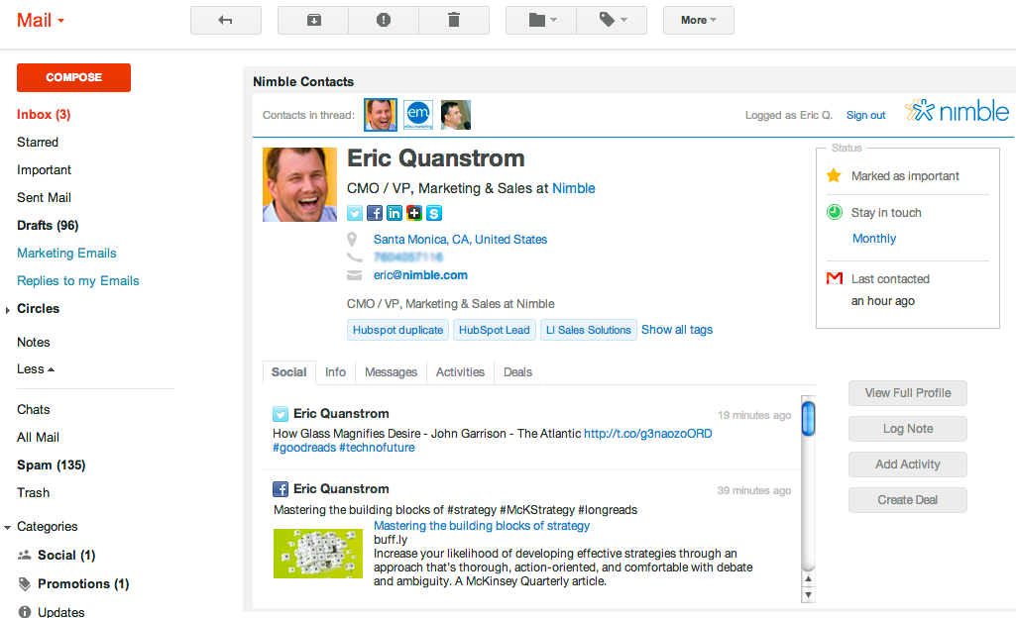Open Eric's Twitter profile icon

355,213
